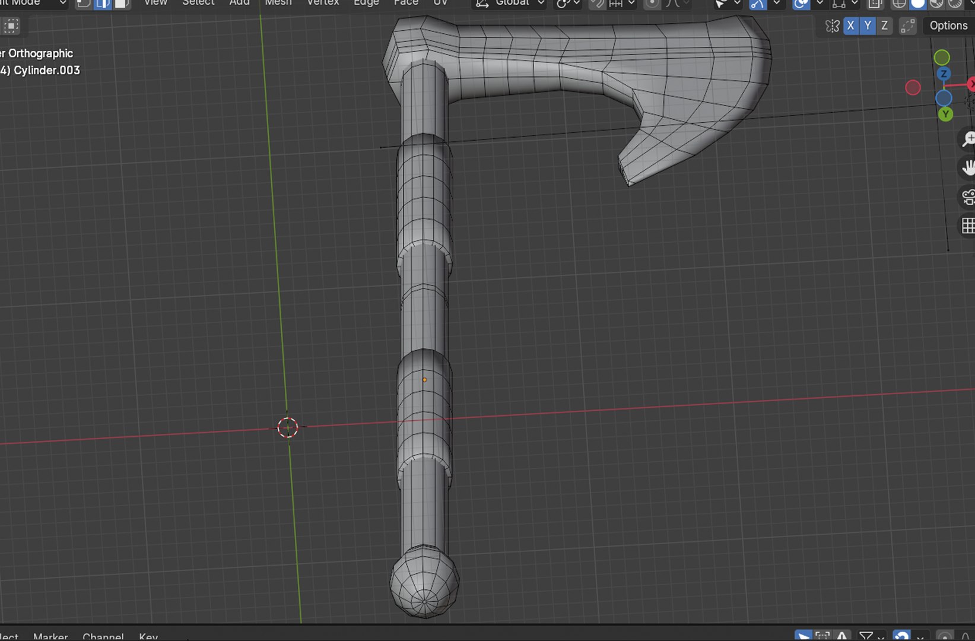Click the Y axis gizmo ball
Screen dimensions: 975x641
tap(945, 114)
